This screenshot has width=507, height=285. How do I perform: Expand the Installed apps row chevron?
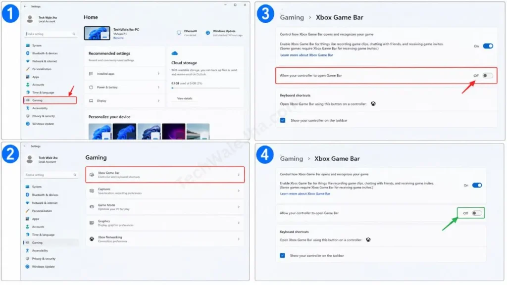[158, 74]
